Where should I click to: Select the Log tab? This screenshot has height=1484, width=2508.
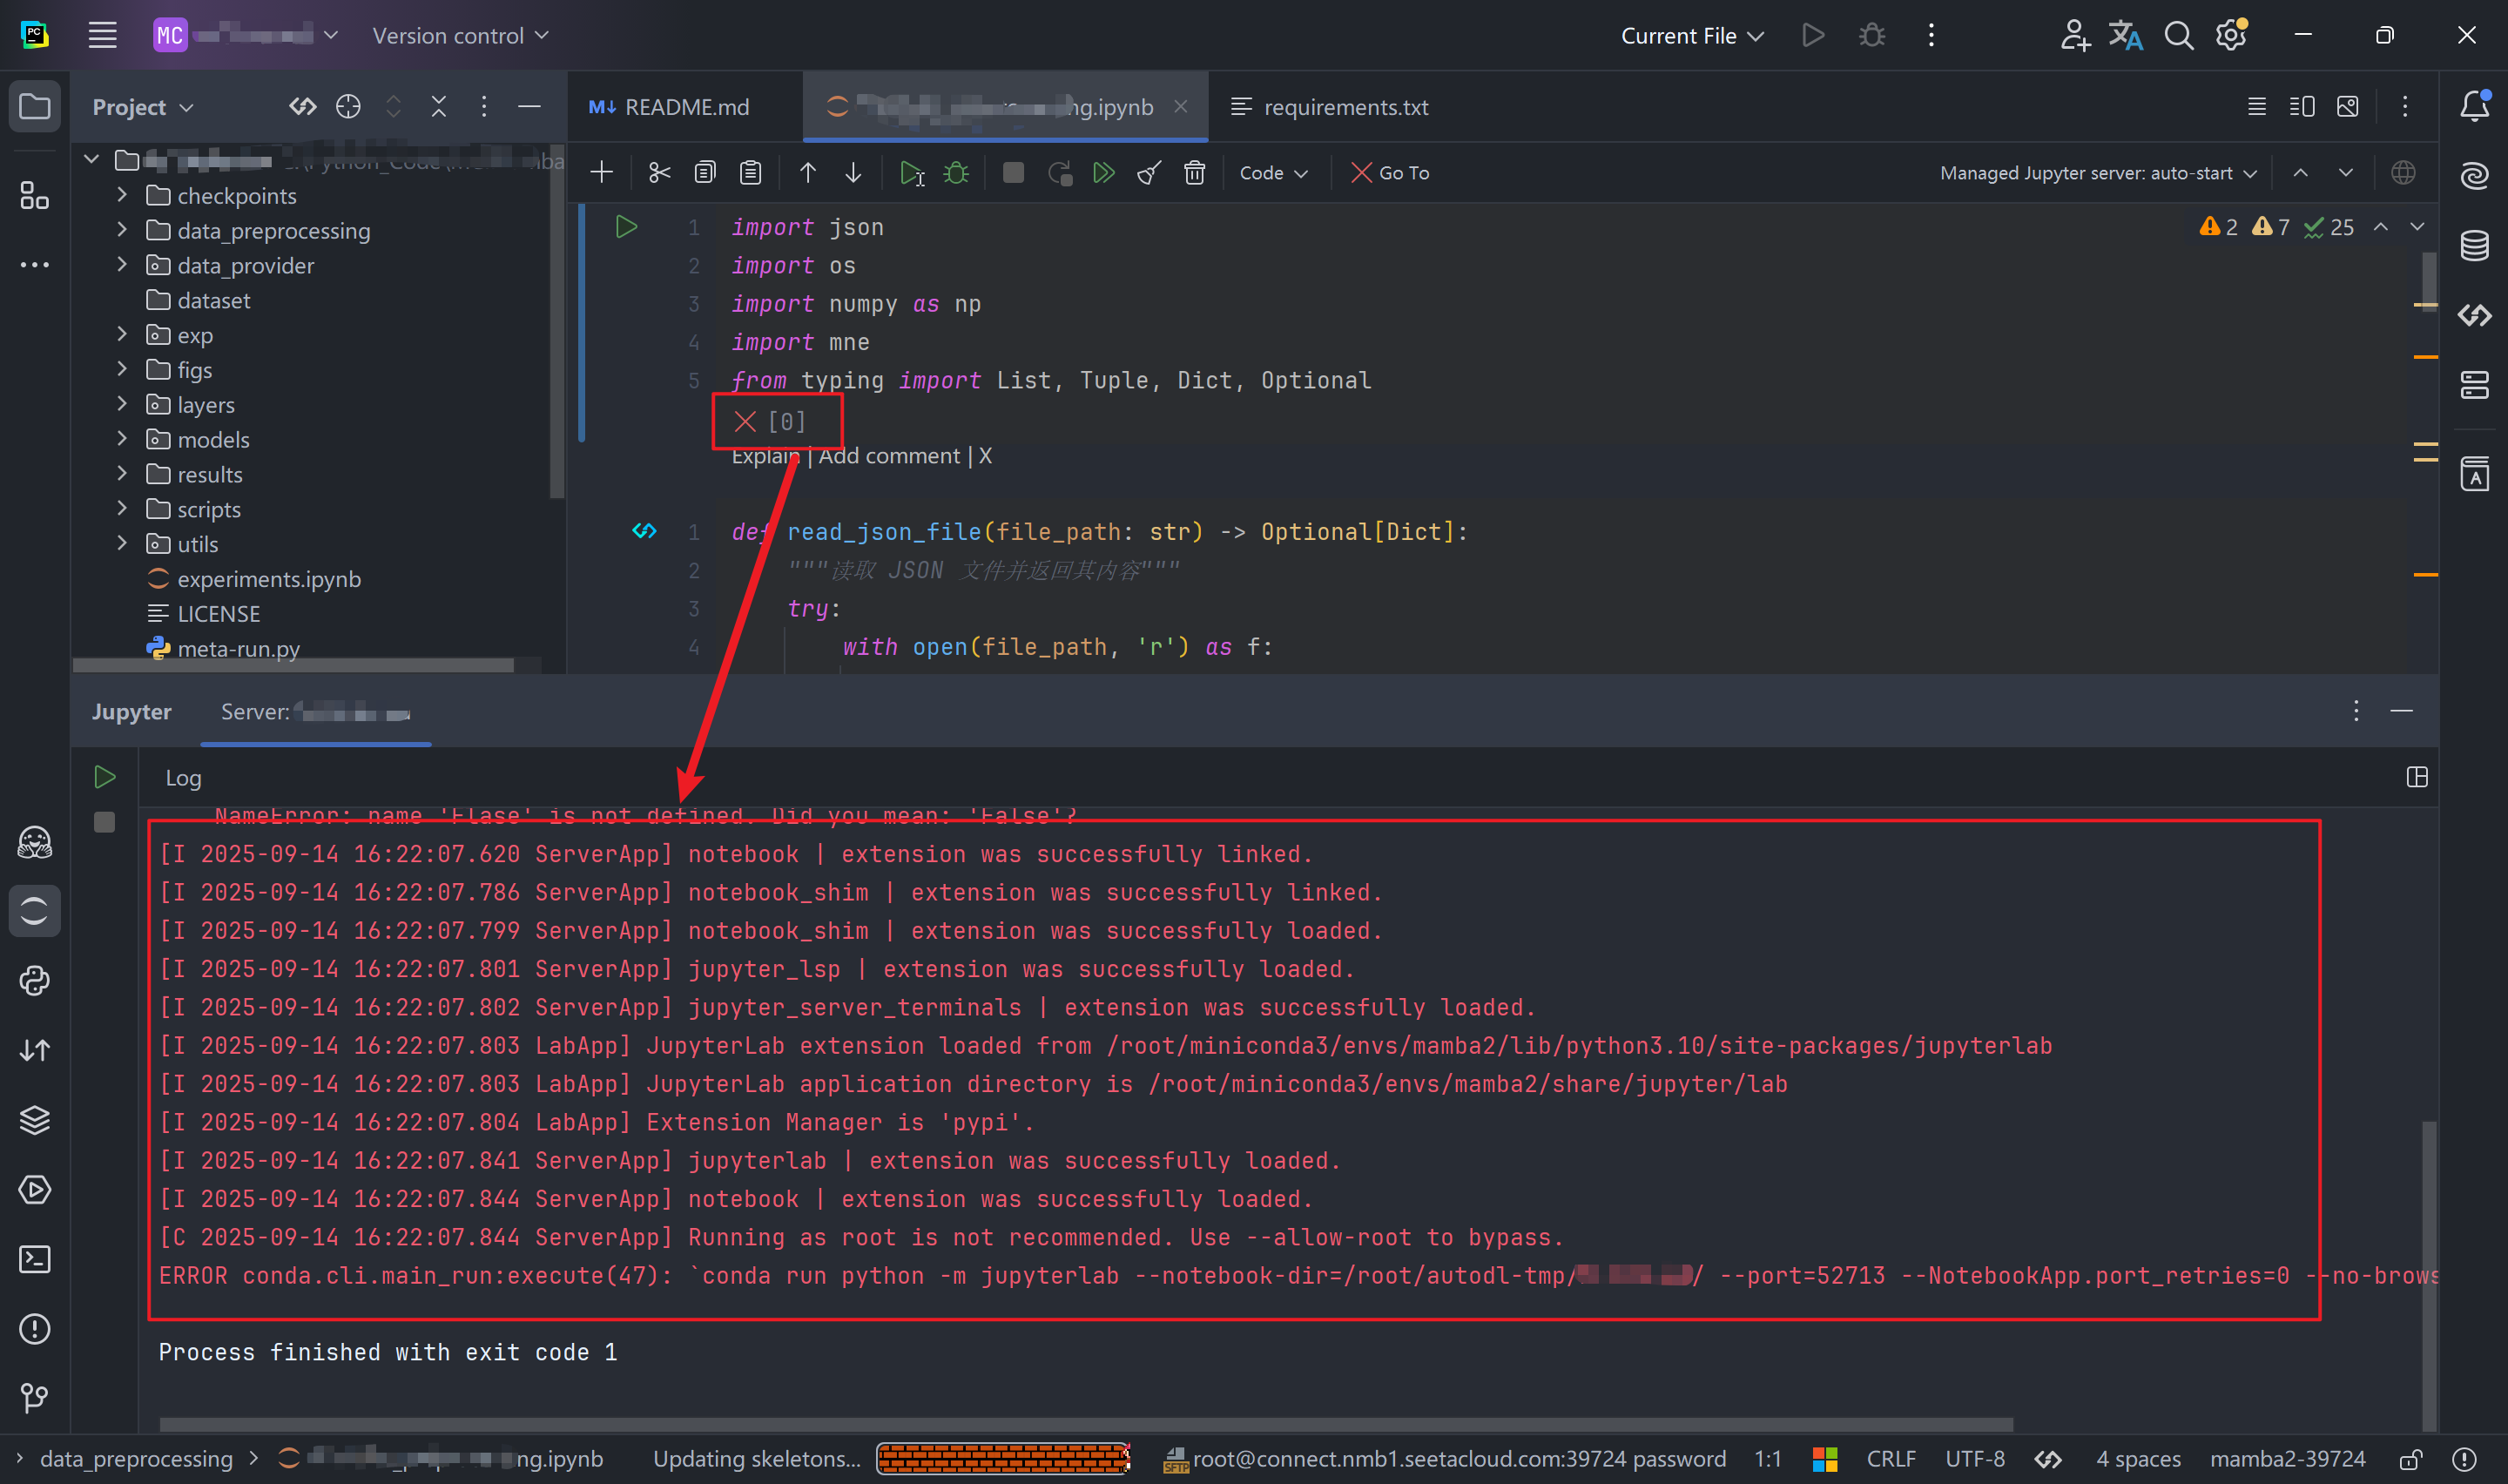tap(184, 778)
